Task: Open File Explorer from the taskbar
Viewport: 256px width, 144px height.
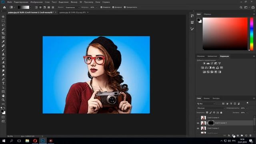Action: (27, 141)
